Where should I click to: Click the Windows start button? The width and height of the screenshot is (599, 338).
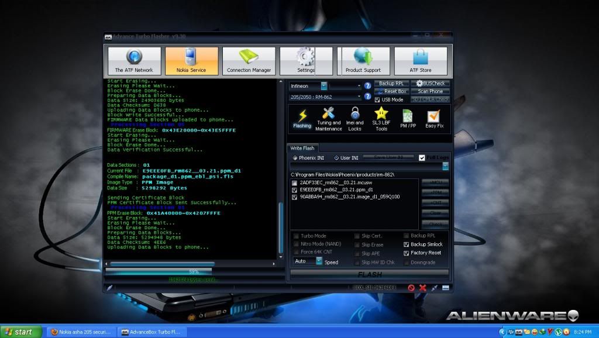(x=20, y=332)
